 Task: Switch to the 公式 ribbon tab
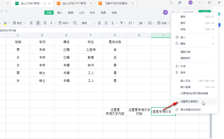81,13
